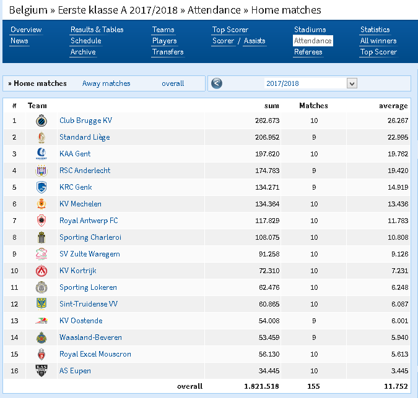Open the Overview menu item
This screenshot has height=398, width=418.
26,30
